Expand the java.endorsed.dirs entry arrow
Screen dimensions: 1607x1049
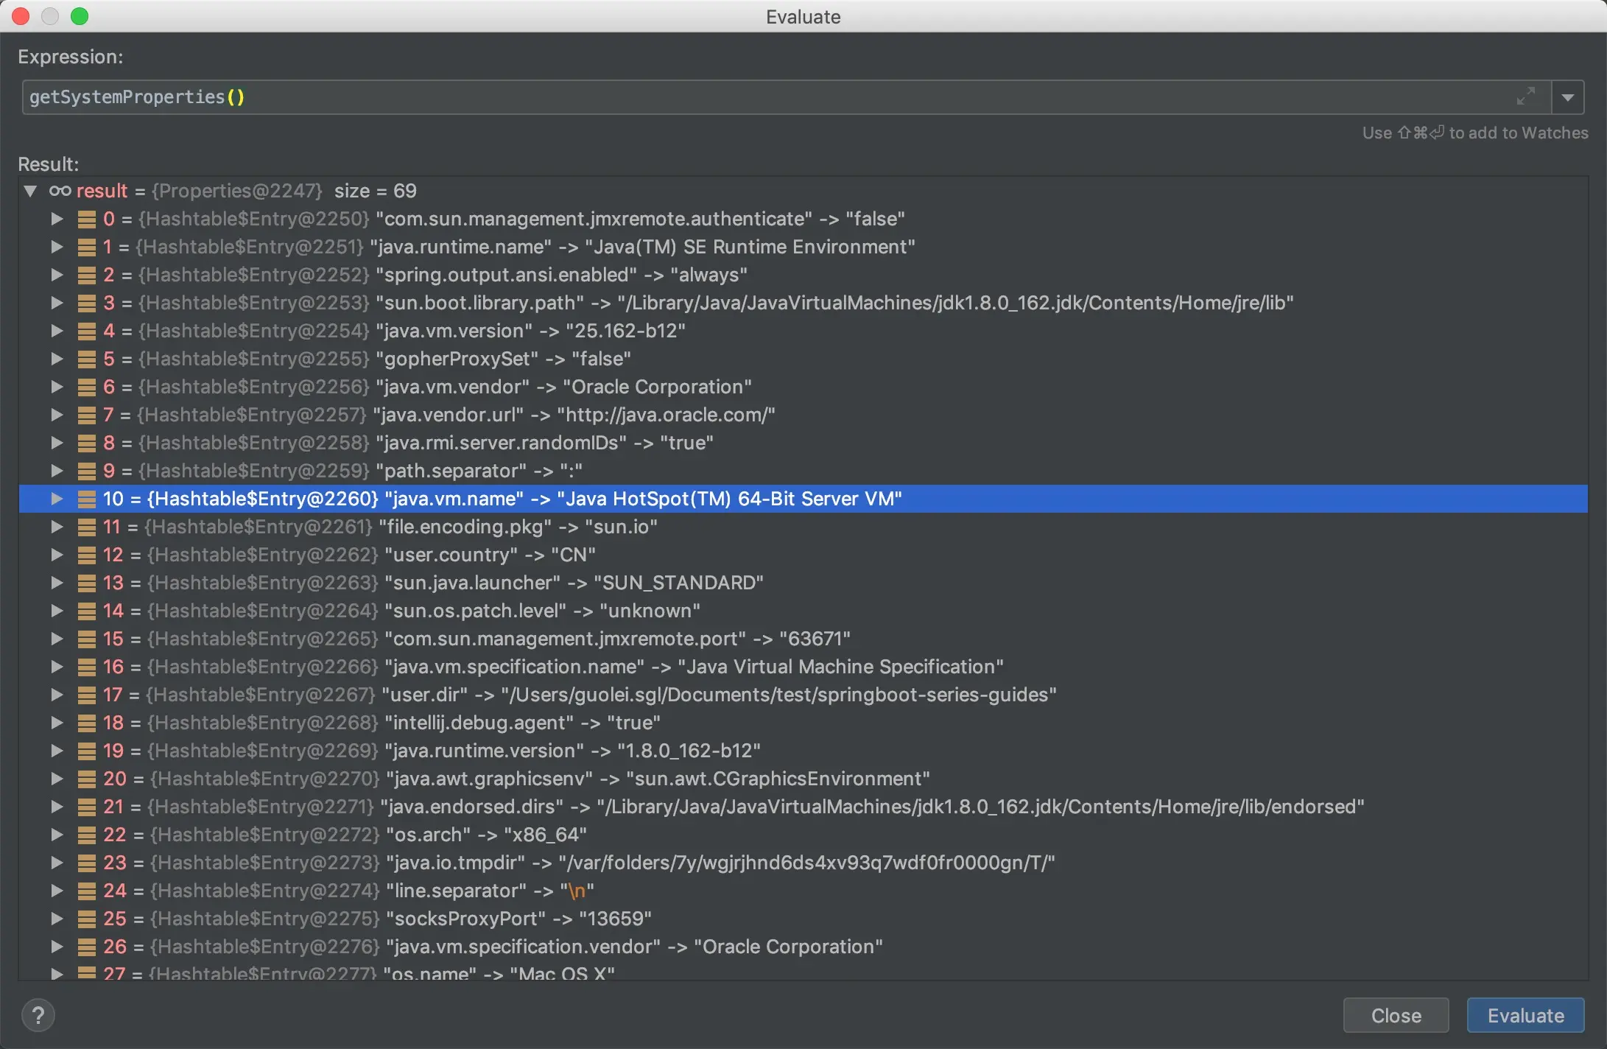click(x=57, y=807)
